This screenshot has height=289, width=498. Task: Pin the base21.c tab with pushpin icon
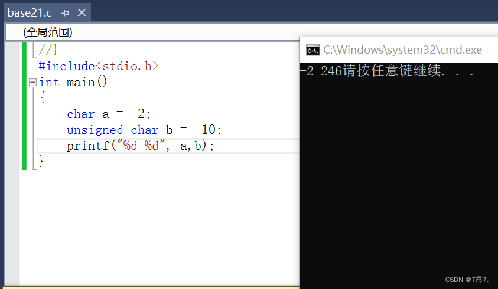pyautogui.click(x=65, y=12)
